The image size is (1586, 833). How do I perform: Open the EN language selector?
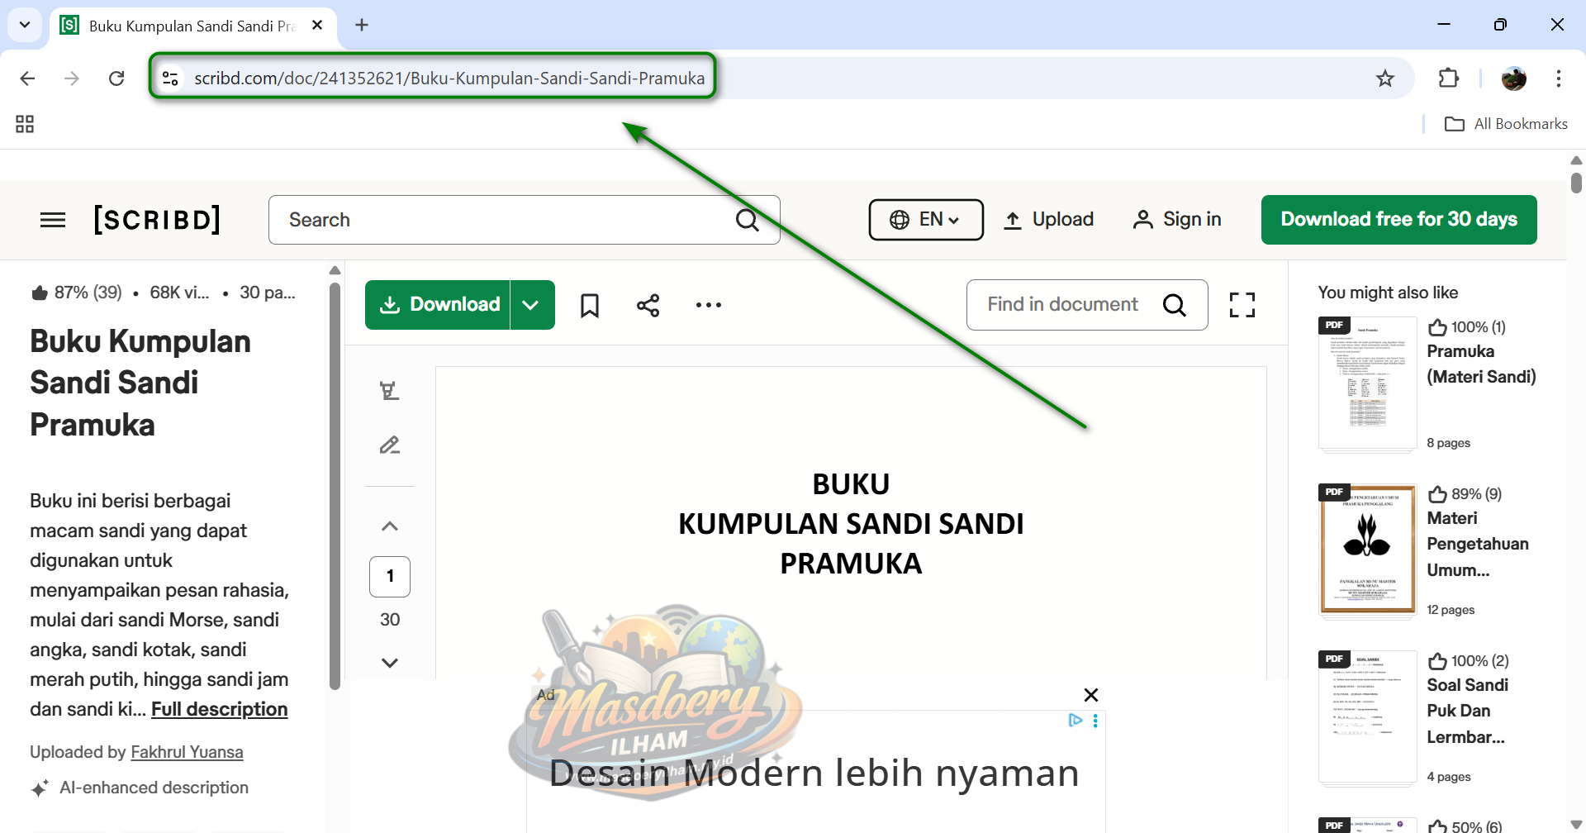(925, 220)
